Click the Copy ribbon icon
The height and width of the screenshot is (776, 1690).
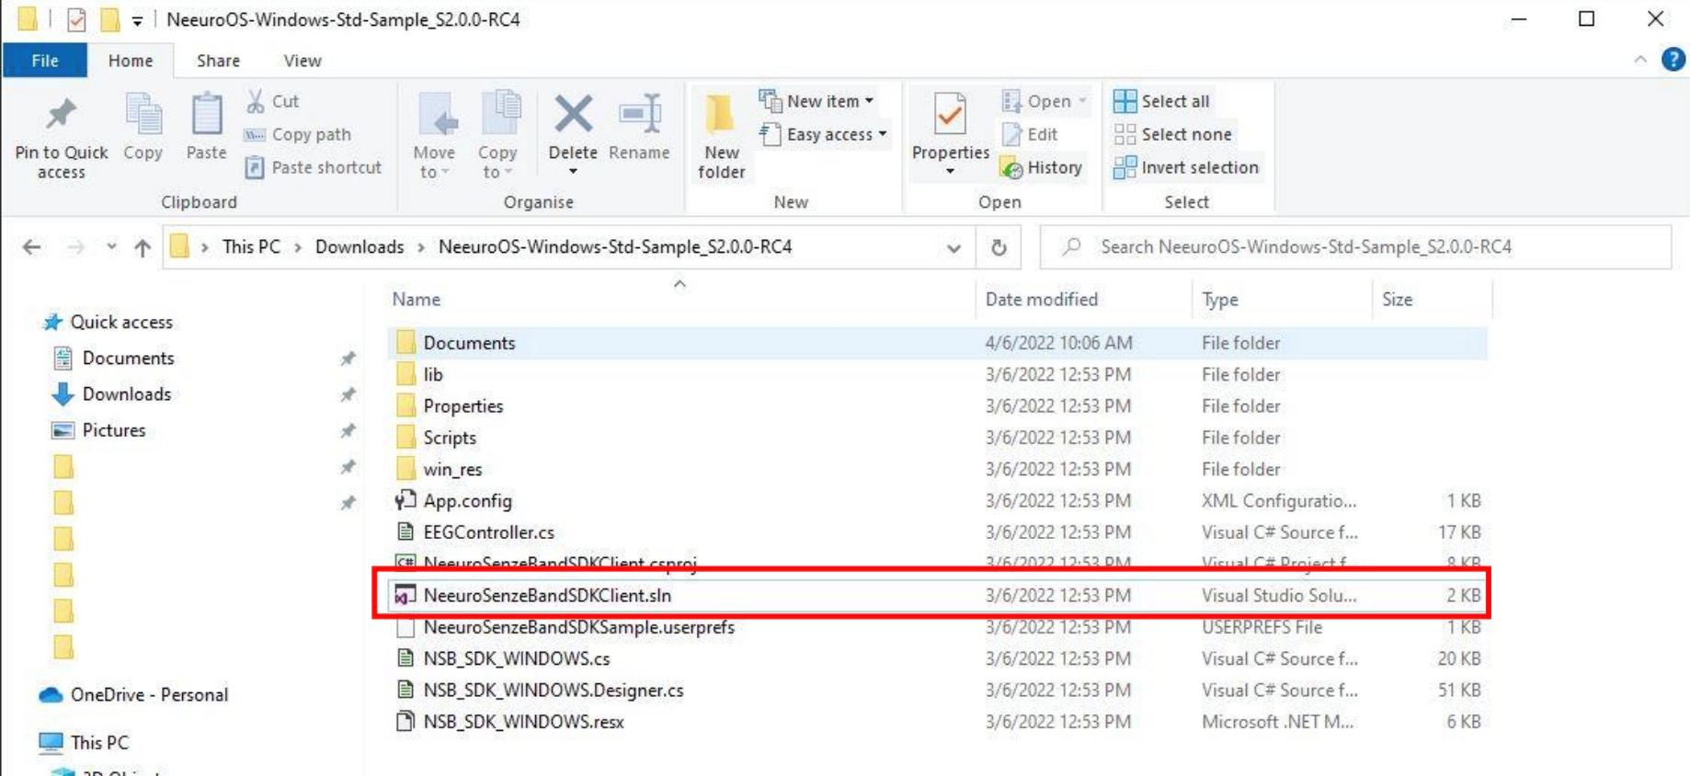coord(143,129)
